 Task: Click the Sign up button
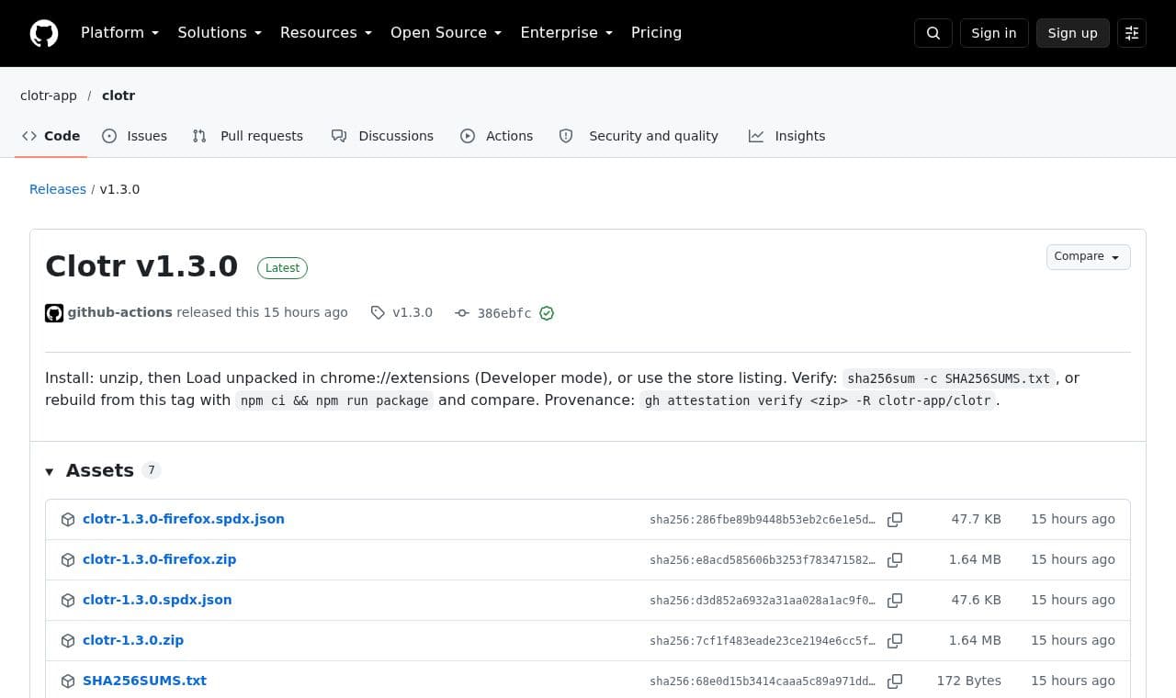pos(1073,33)
